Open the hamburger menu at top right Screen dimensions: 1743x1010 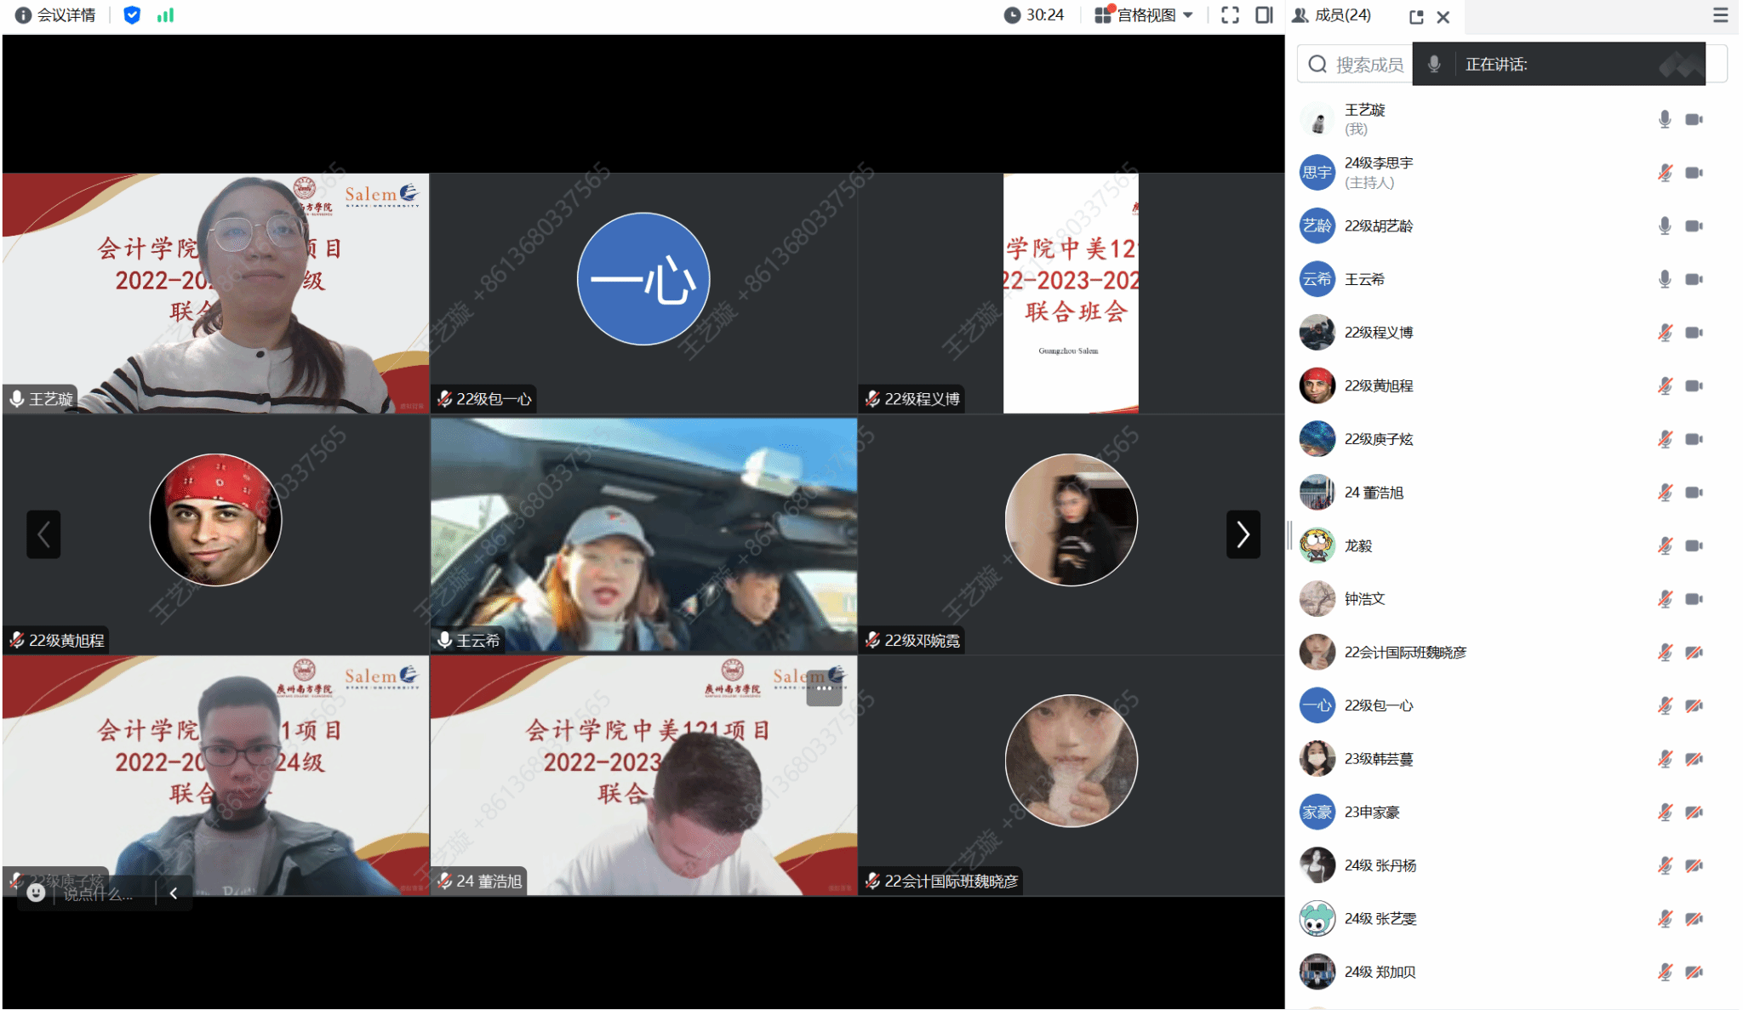coord(1720,15)
